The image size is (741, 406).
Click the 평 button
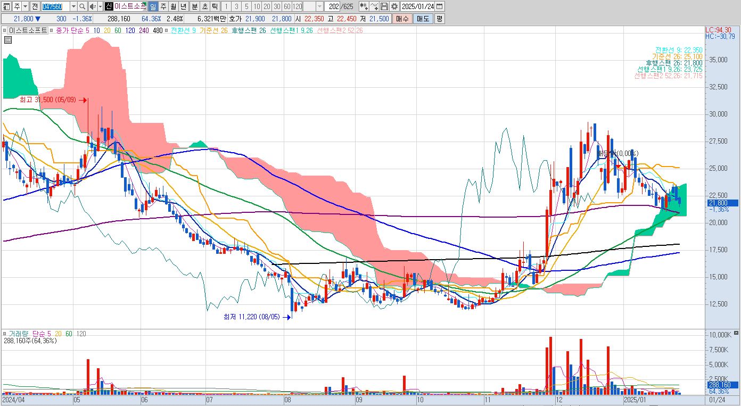coord(440,19)
